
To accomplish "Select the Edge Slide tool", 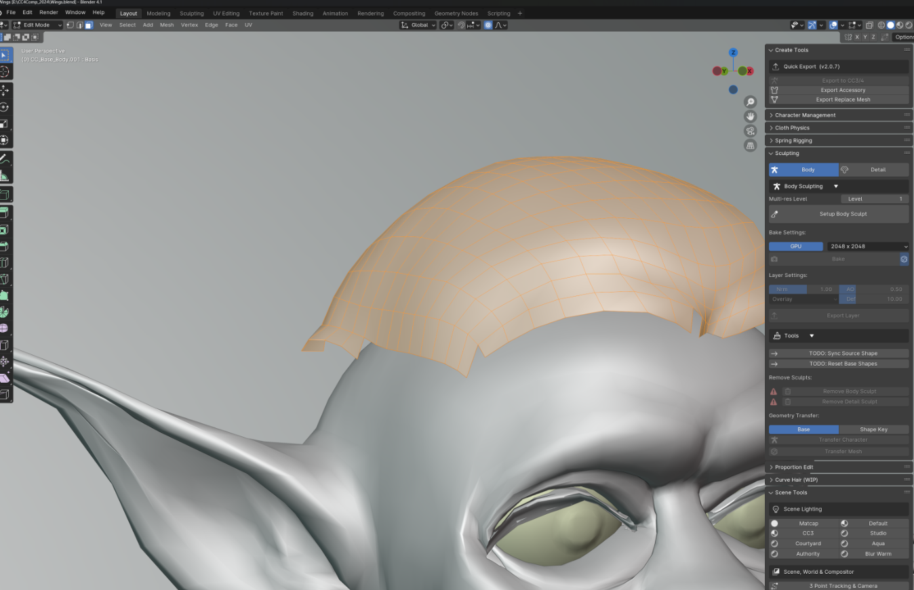I will tap(5, 345).
